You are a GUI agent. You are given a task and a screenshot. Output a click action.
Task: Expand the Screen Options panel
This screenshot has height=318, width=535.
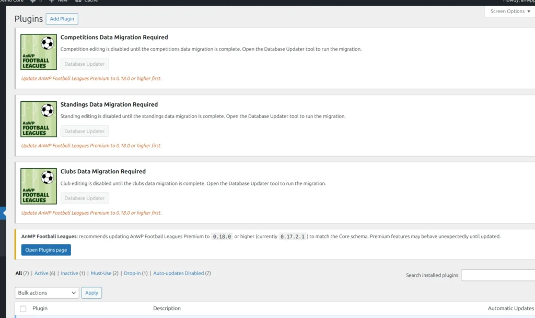[x=510, y=11]
